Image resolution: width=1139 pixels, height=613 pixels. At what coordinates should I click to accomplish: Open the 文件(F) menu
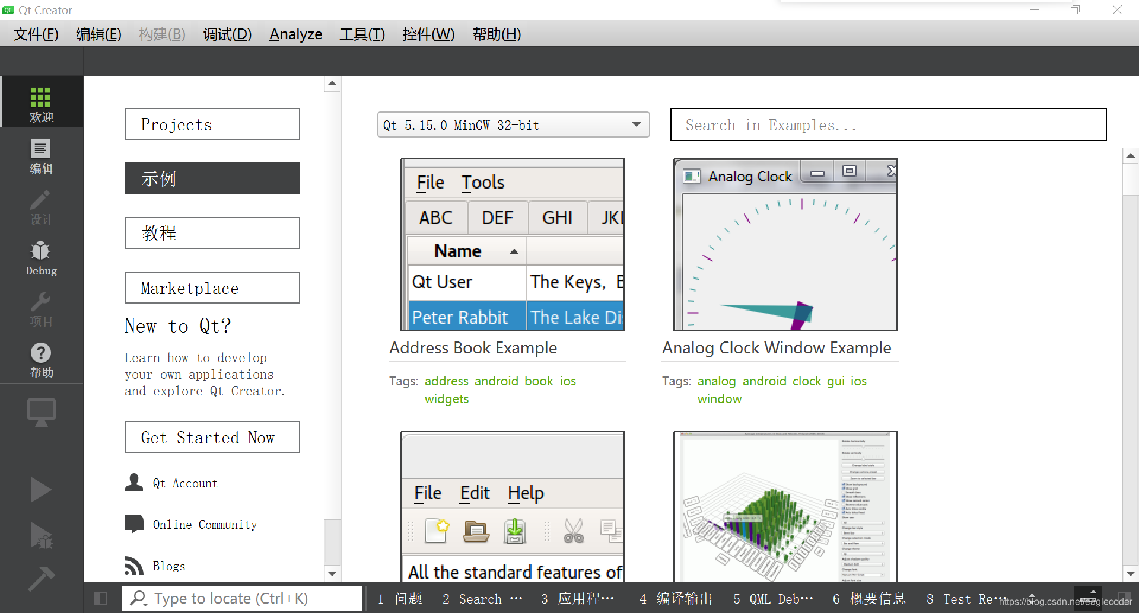(x=36, y=34)
